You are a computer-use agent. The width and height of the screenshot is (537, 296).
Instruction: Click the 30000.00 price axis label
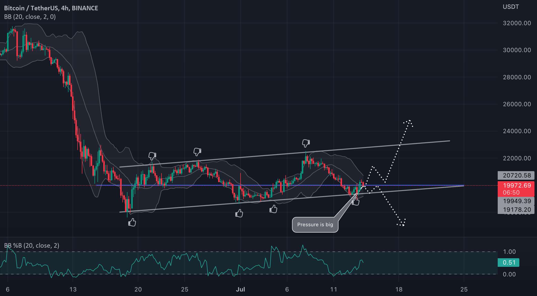point(517,50)
